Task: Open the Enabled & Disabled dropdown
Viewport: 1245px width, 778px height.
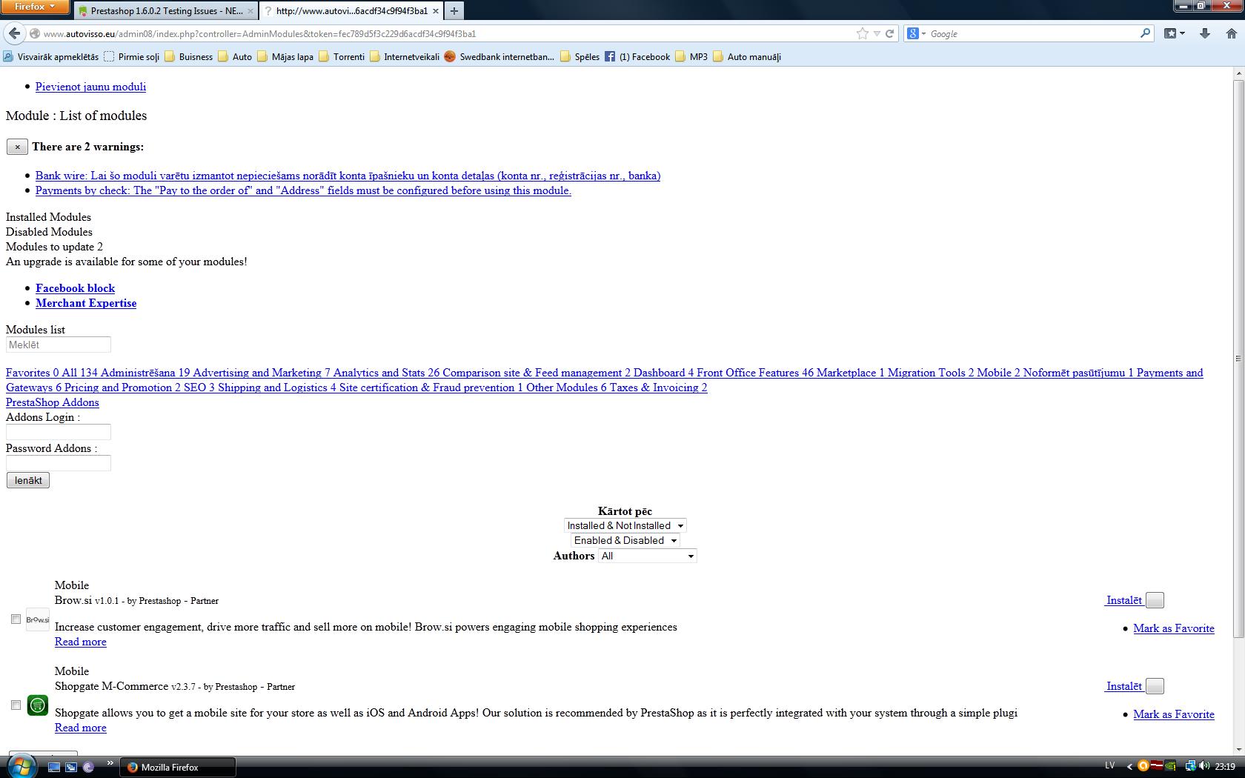Action: [625, 540]
